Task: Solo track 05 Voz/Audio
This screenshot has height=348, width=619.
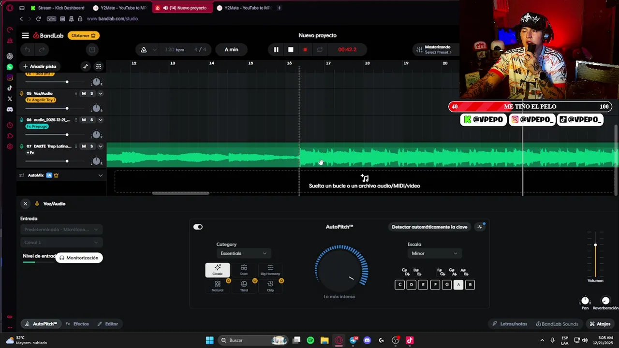Action: pos(91,93)
